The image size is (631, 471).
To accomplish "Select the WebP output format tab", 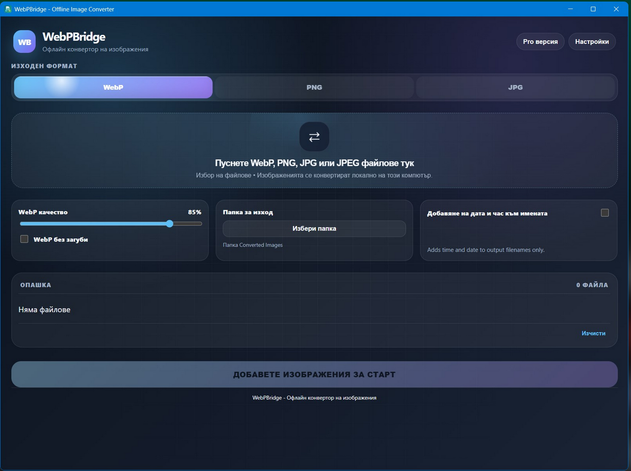I will pos(113,88).
